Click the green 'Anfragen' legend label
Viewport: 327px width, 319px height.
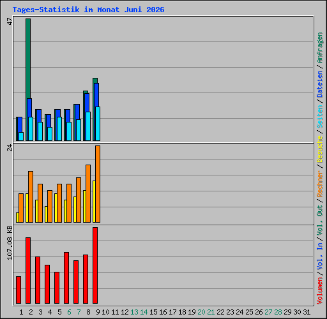coord(320,48)
